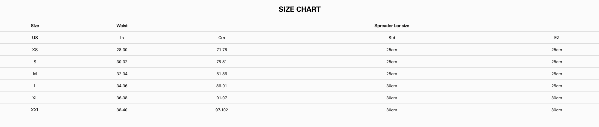Select the Waist column header
This screenshot has width=599, height=127.
click(x=122, y=26)
